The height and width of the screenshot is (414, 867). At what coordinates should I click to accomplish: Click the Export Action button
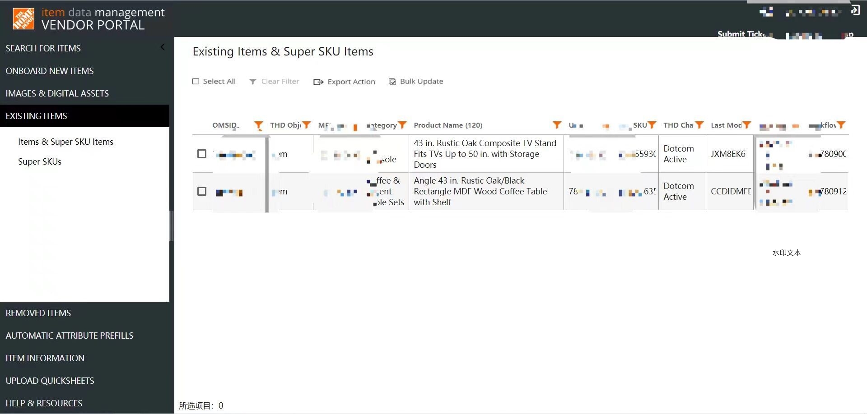(x=345, y=82)
